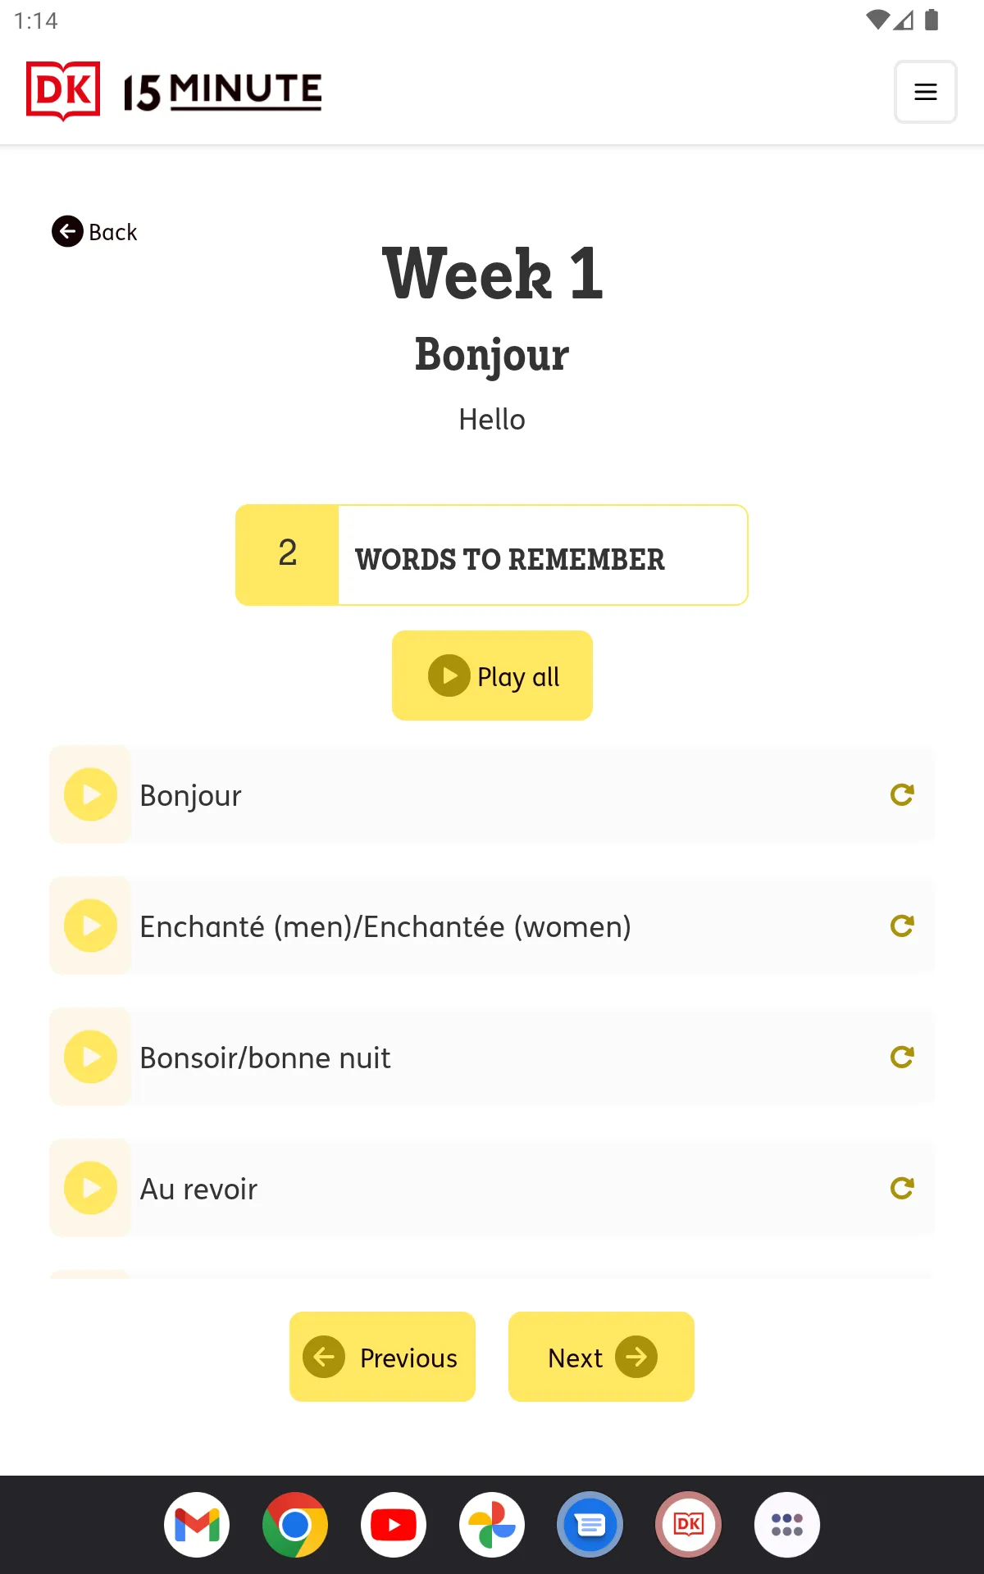Open the hamburger menu
Screen dimensions: 984x1574
pos(925,92)
